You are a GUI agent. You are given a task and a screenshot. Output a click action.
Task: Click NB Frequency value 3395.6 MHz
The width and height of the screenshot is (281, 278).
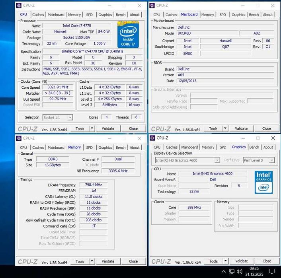point(118,171)
